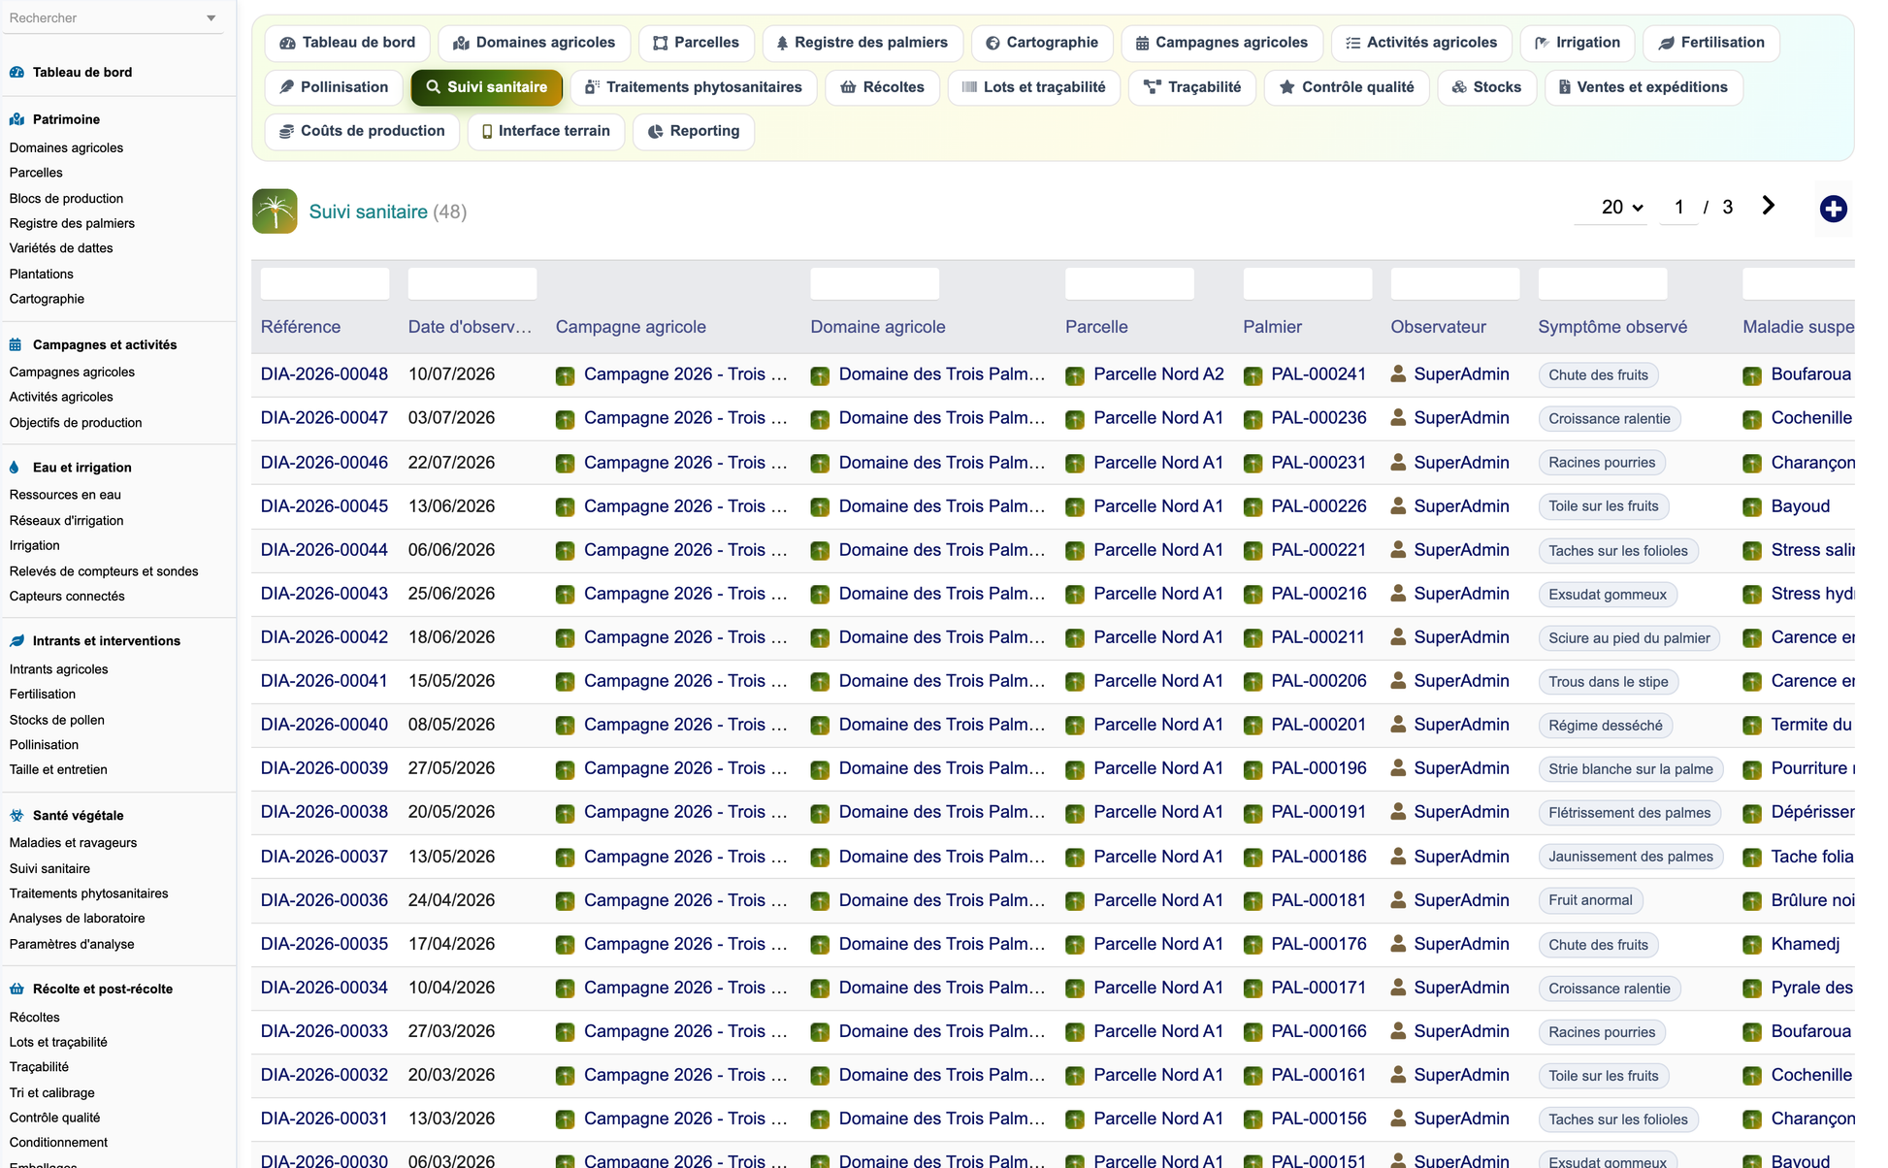Open Objectifs de production in sidebar

coord(76,423)
